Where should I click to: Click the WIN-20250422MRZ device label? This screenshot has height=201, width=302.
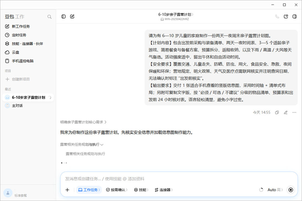tap(175, 19)
